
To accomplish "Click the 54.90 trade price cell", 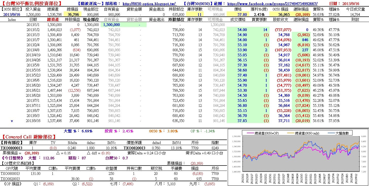I will click(x=242, y=35).
